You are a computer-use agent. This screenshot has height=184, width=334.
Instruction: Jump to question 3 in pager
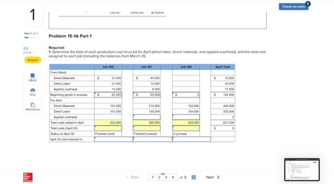click(x=166, y=177)
